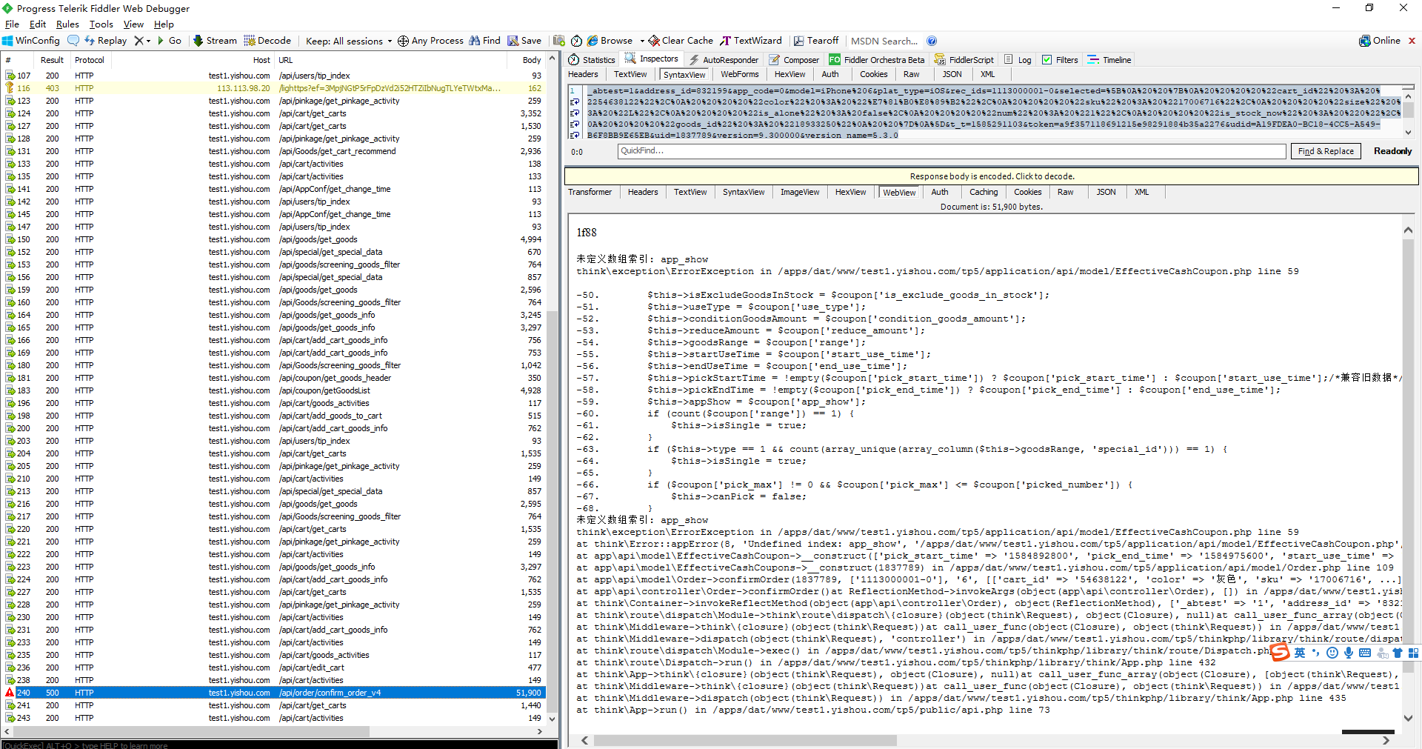The height and width of the screenshot is (749, 1422).
Task: Click the Online status indicator
Action: [1380, 41]
